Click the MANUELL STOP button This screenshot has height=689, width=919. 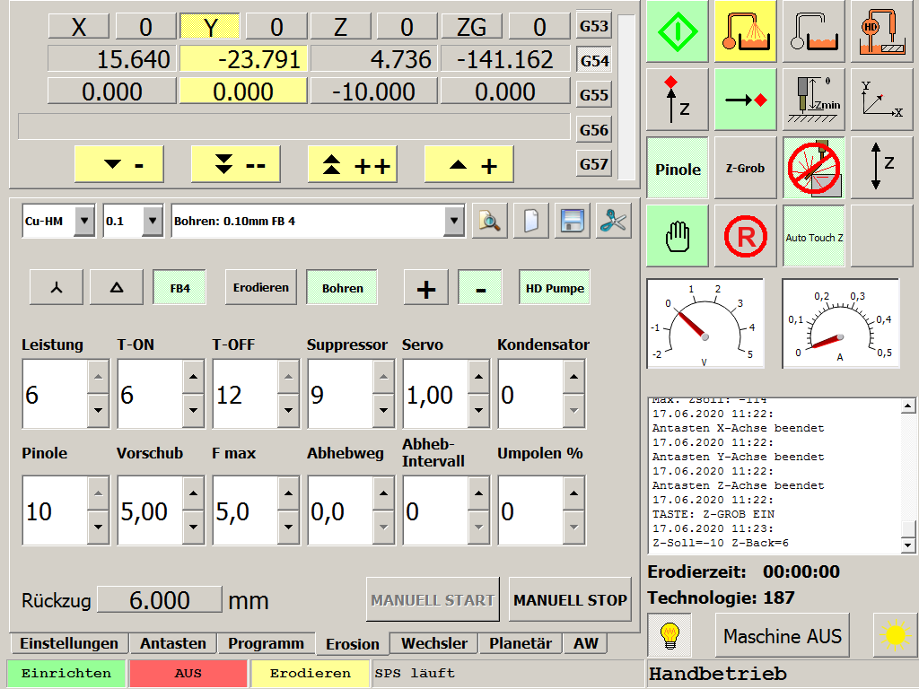(570, 599)
